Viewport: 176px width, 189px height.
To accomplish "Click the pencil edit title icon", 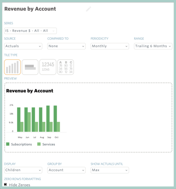I will click(x=88, y=9).
